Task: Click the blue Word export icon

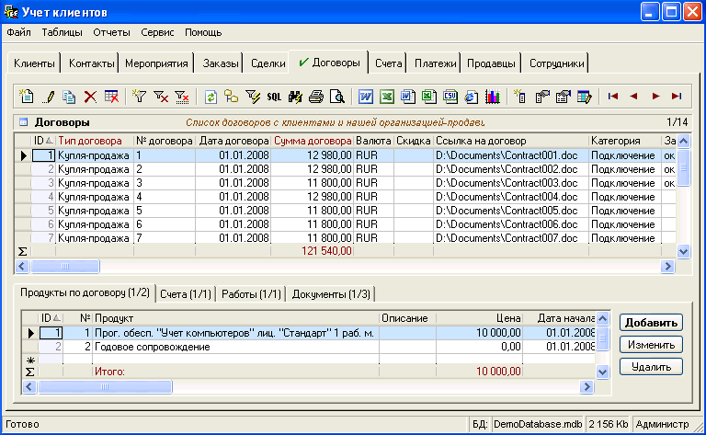Action: click(366, 96)
